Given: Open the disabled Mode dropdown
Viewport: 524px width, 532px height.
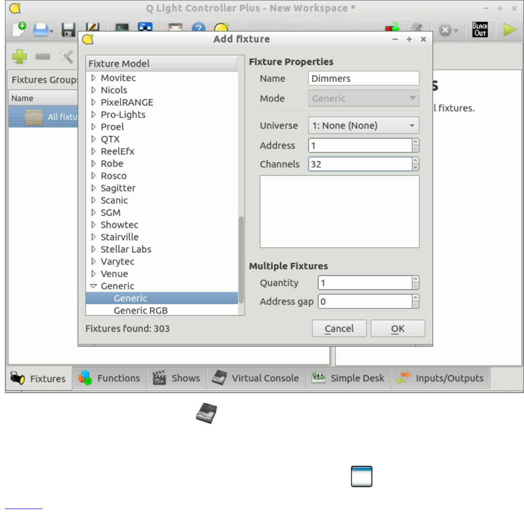Looking at the screenshot, I should (364, 98).
